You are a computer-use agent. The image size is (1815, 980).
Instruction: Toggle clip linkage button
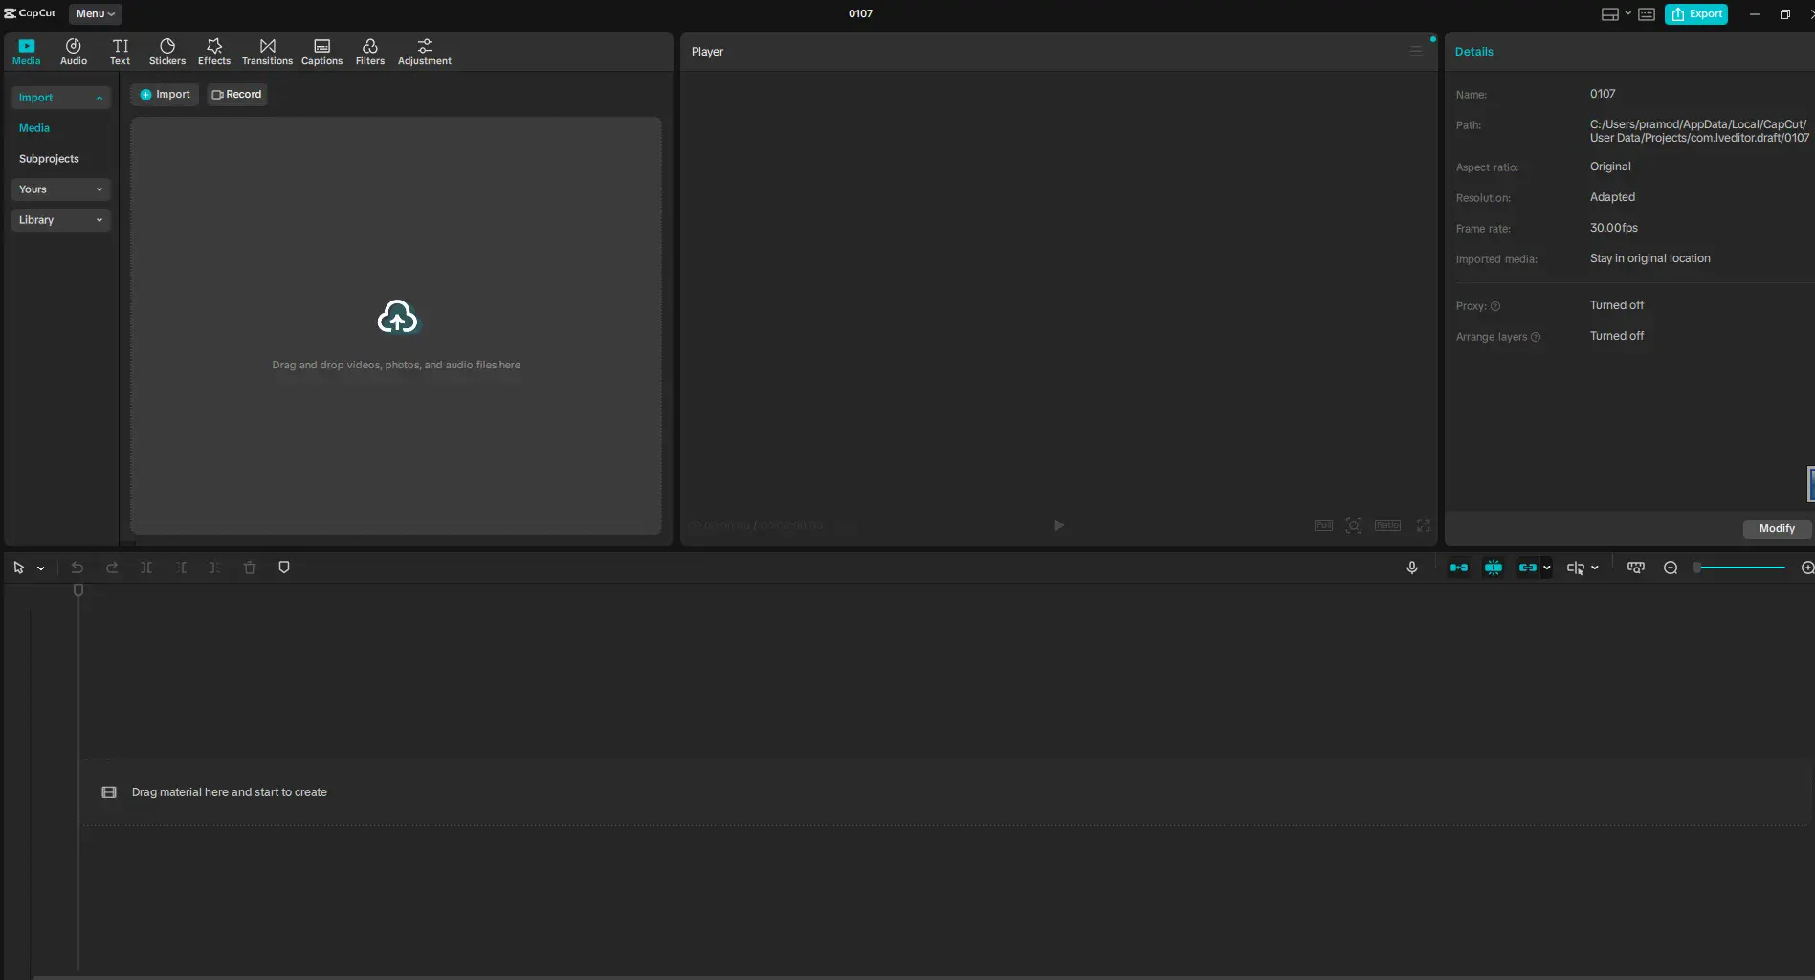coord(1528,568)
